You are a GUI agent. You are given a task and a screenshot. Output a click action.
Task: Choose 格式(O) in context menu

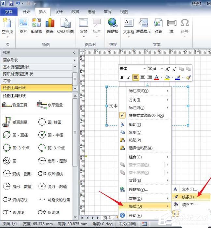145,206
